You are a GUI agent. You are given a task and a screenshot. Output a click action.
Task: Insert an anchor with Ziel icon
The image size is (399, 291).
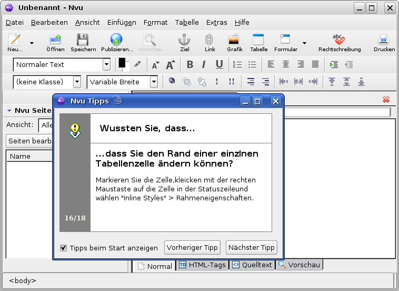click(184, 42)
